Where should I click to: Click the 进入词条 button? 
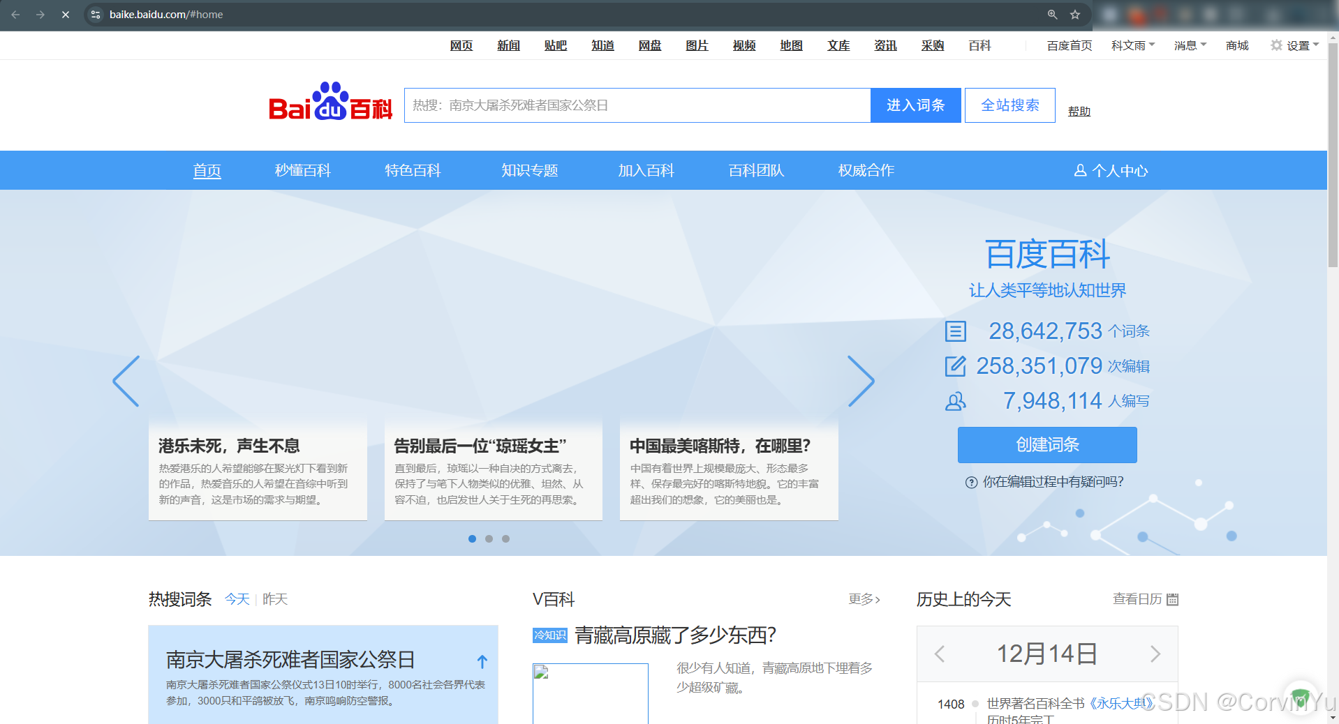(x=915, y=105)
